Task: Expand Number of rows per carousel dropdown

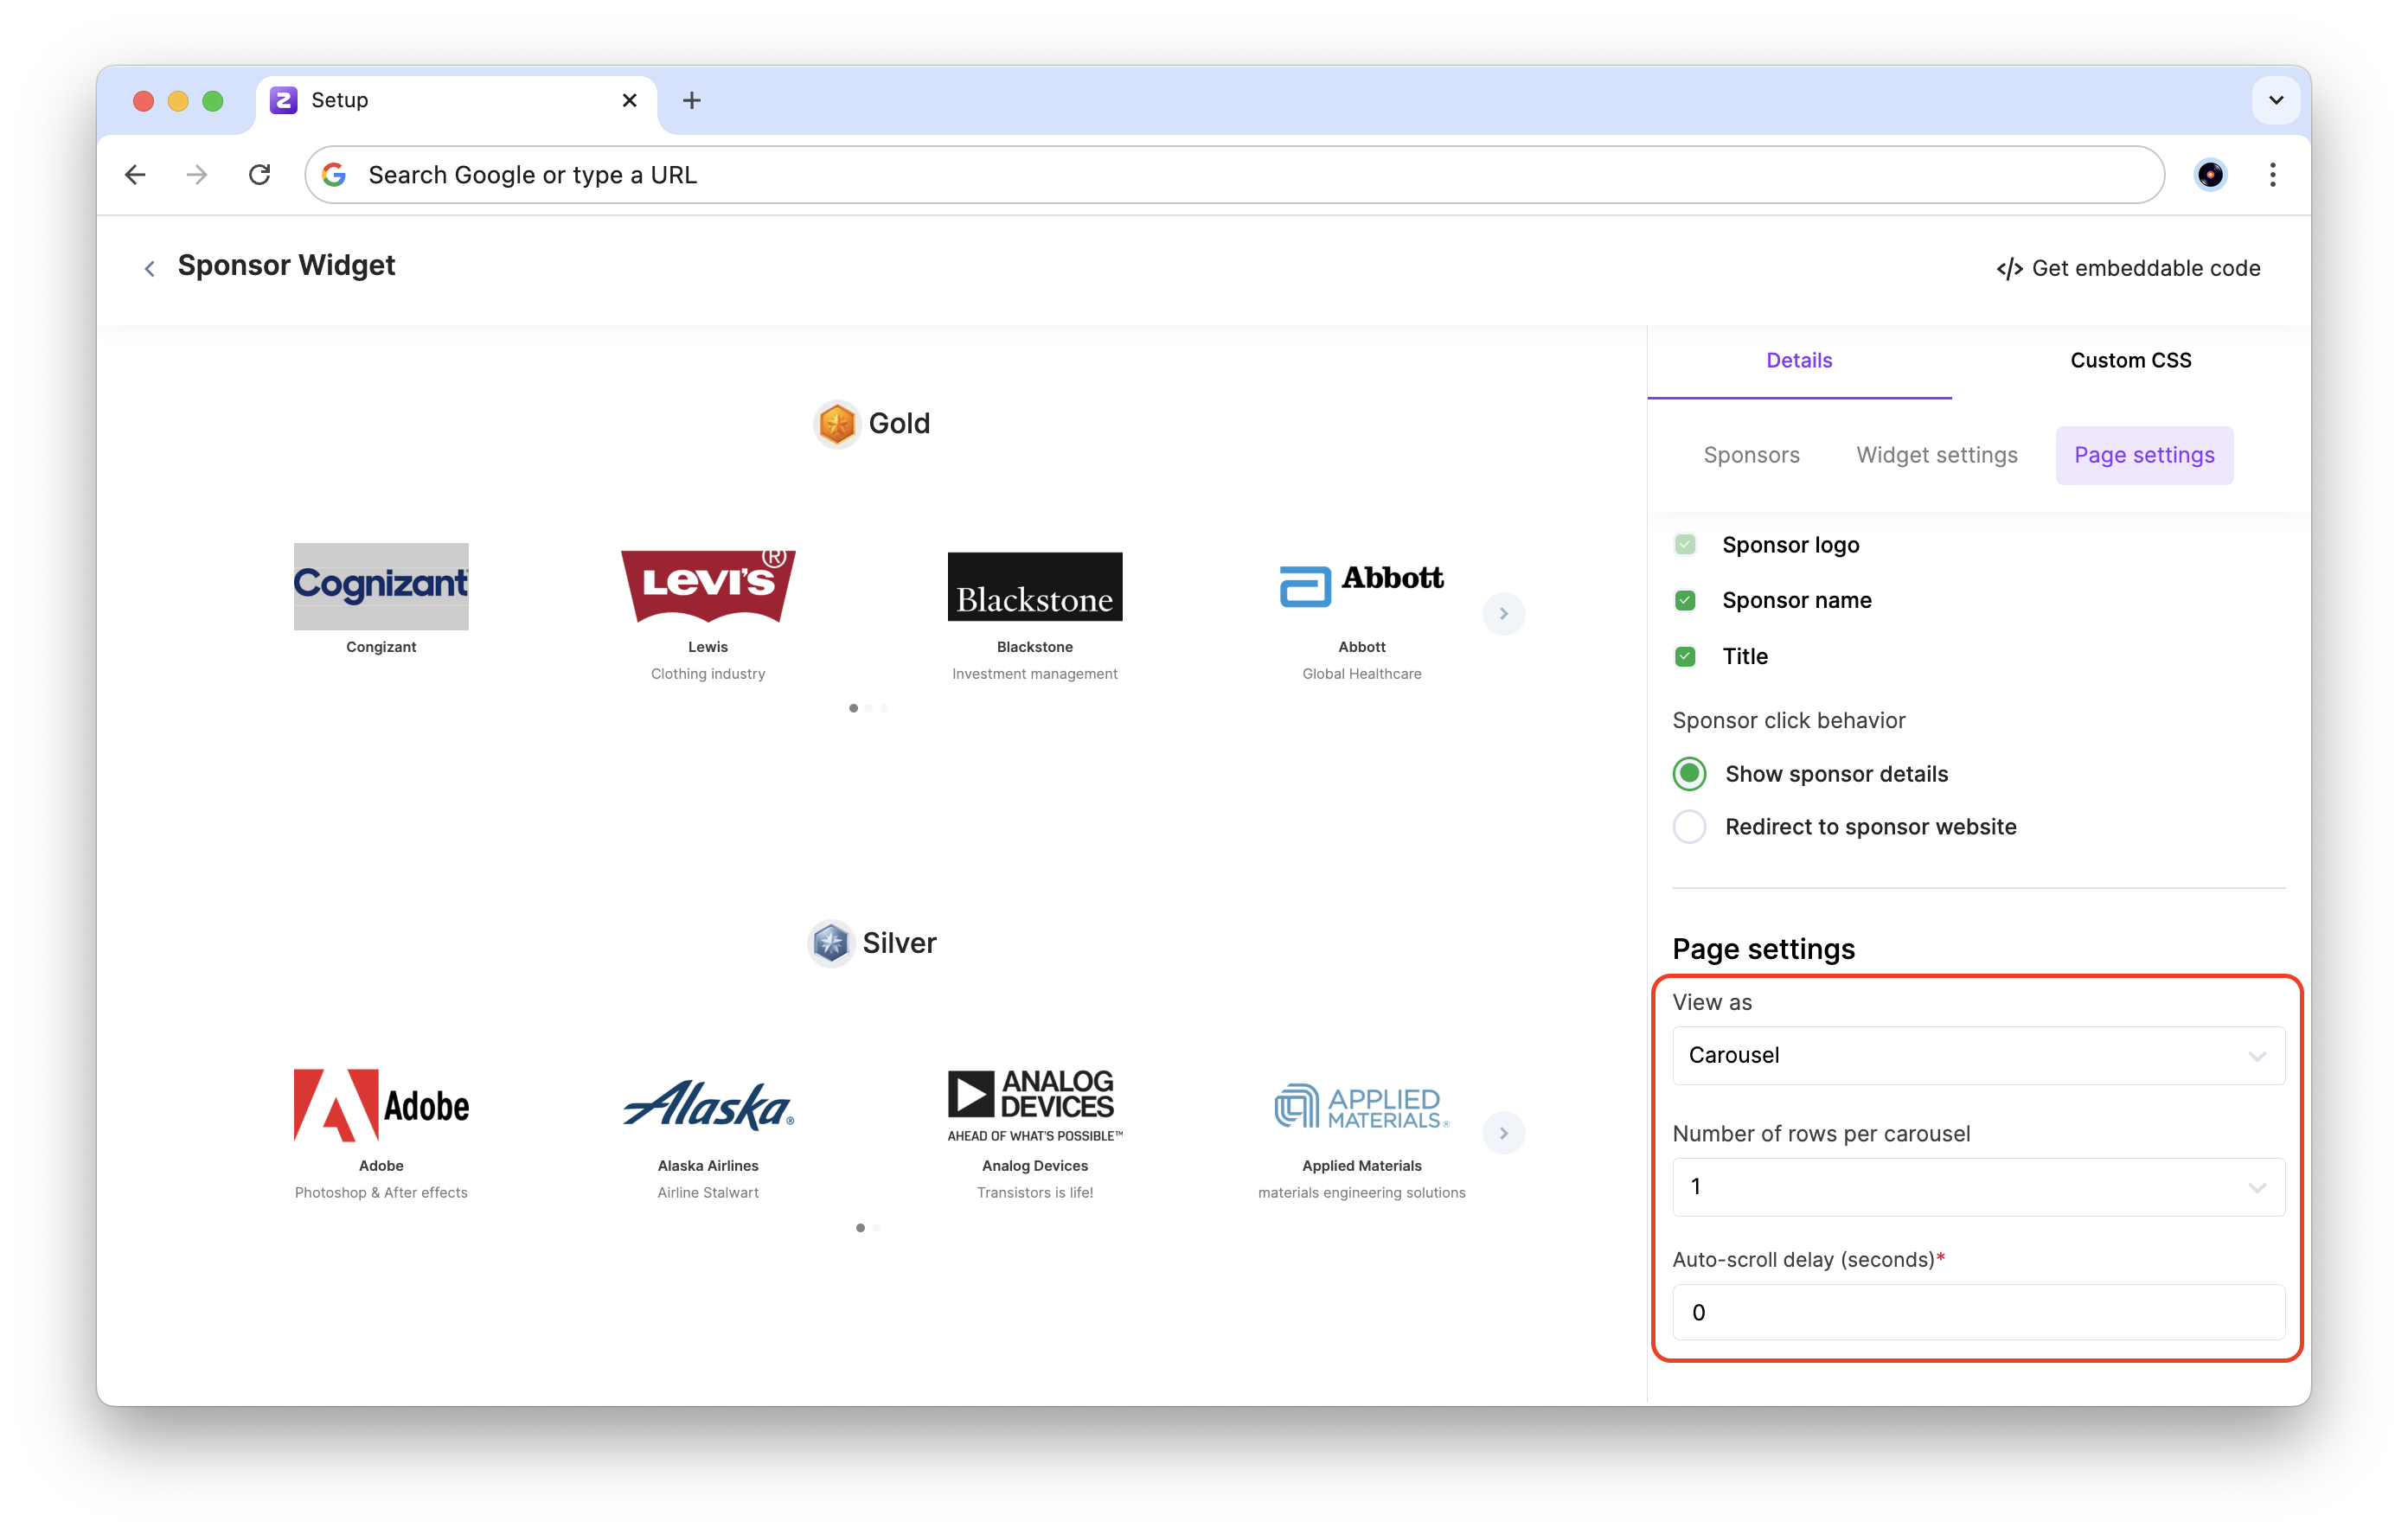Action: click(1977, 1187)
